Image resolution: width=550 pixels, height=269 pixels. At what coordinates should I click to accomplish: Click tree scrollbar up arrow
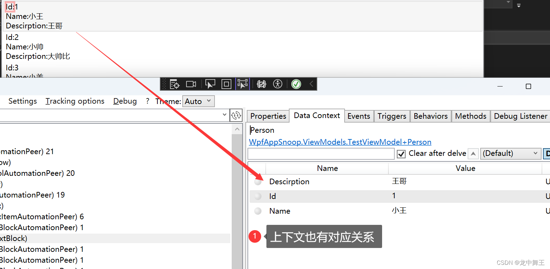tap(237, 129)
